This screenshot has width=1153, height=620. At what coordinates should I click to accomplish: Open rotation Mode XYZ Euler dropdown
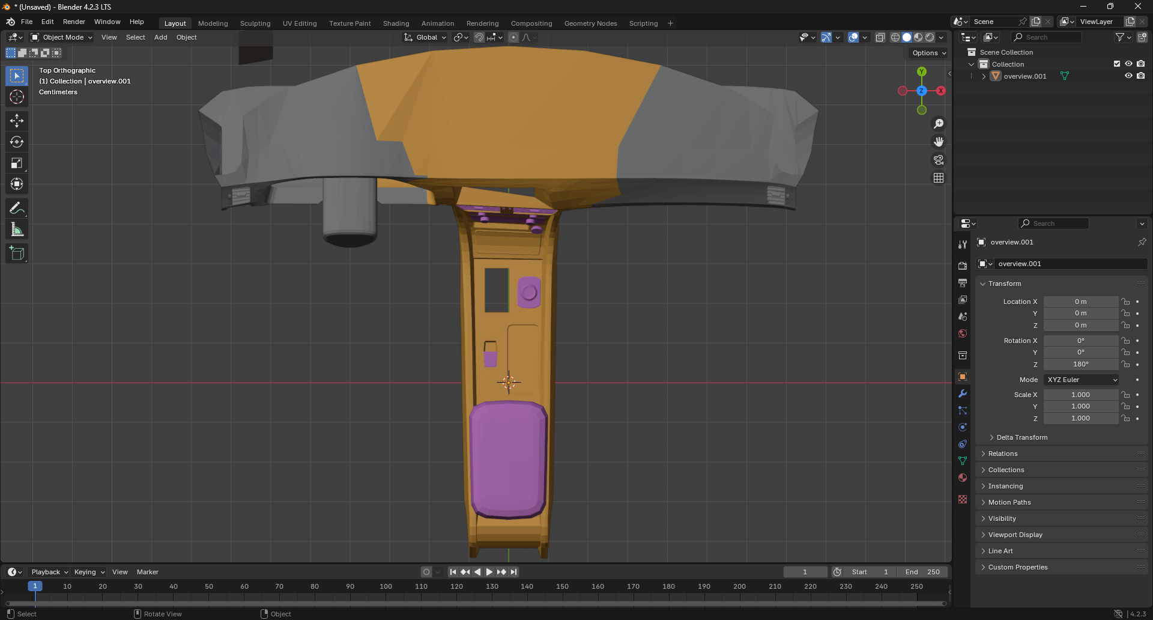(x=1082, y=380)
